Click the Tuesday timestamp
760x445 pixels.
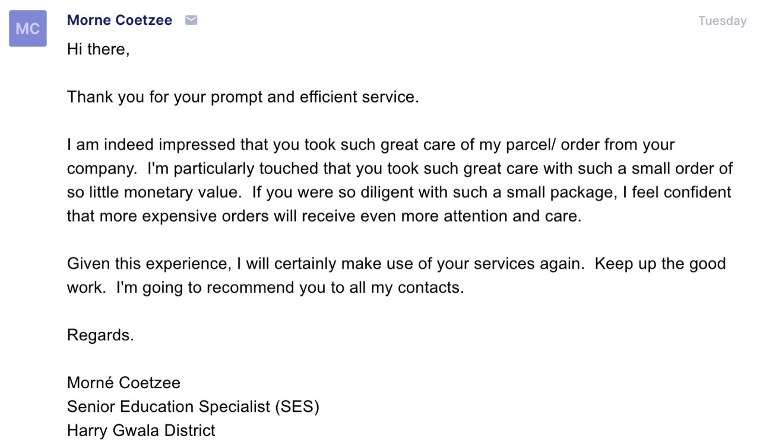pyautogui.click(x=722, y=21)
